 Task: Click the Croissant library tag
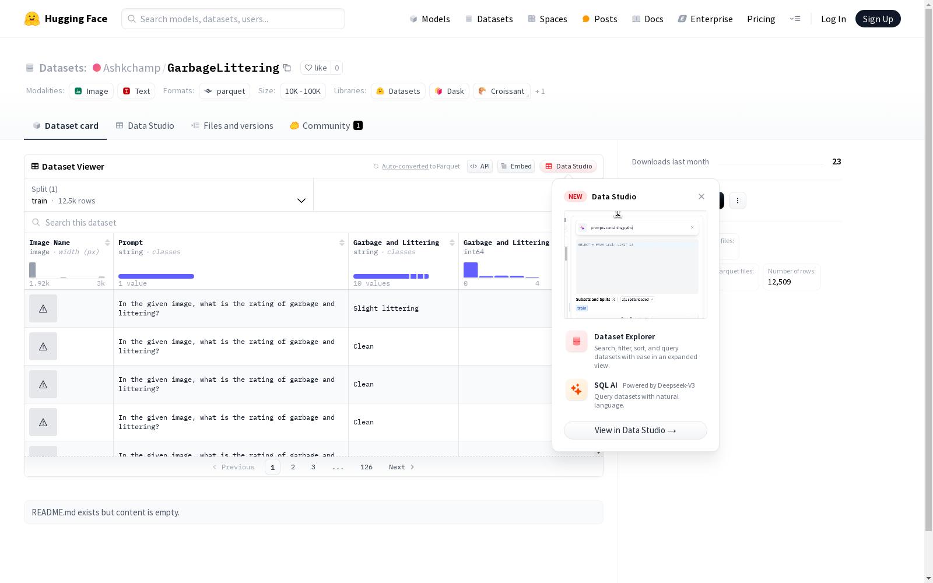pyautogui.click(x=501, y=91)
